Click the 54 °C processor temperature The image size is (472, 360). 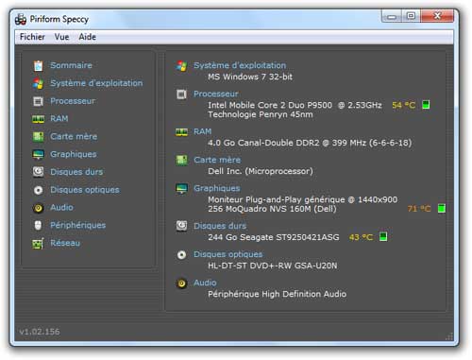coord(404,105)
